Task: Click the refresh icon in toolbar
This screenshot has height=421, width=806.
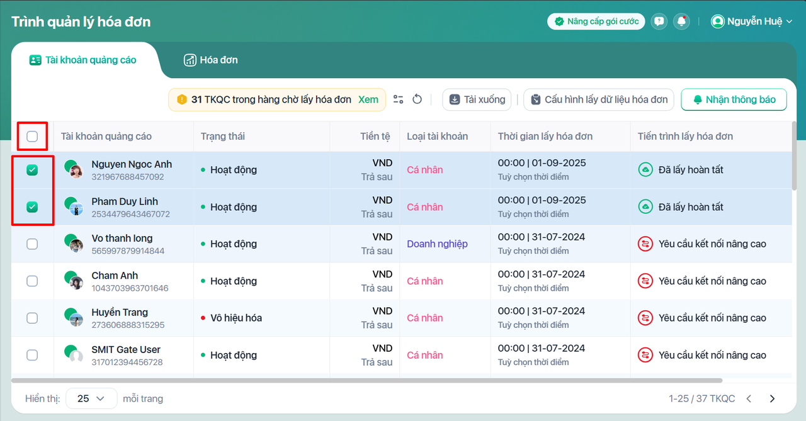Action: click(x=417, y=99)
